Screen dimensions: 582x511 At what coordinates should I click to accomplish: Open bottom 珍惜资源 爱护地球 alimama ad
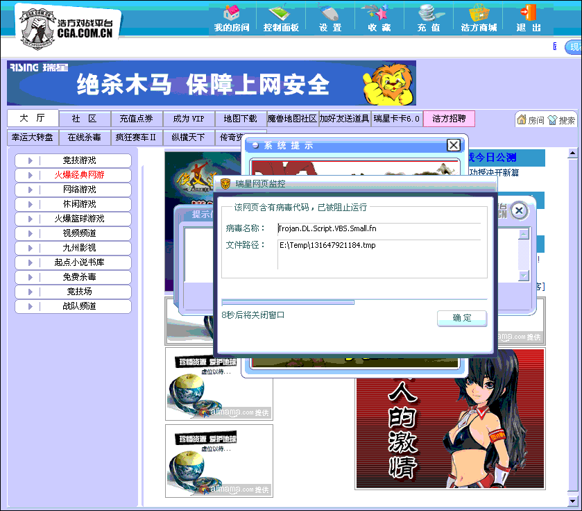(219, 461)
